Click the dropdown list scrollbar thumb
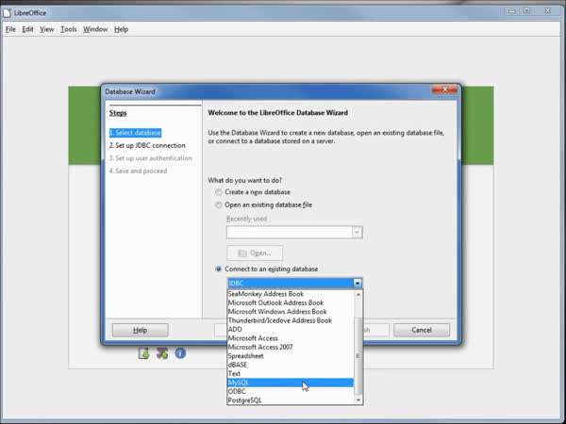The image size is (566, 424). pyautogui.click(x=358, y=356)
